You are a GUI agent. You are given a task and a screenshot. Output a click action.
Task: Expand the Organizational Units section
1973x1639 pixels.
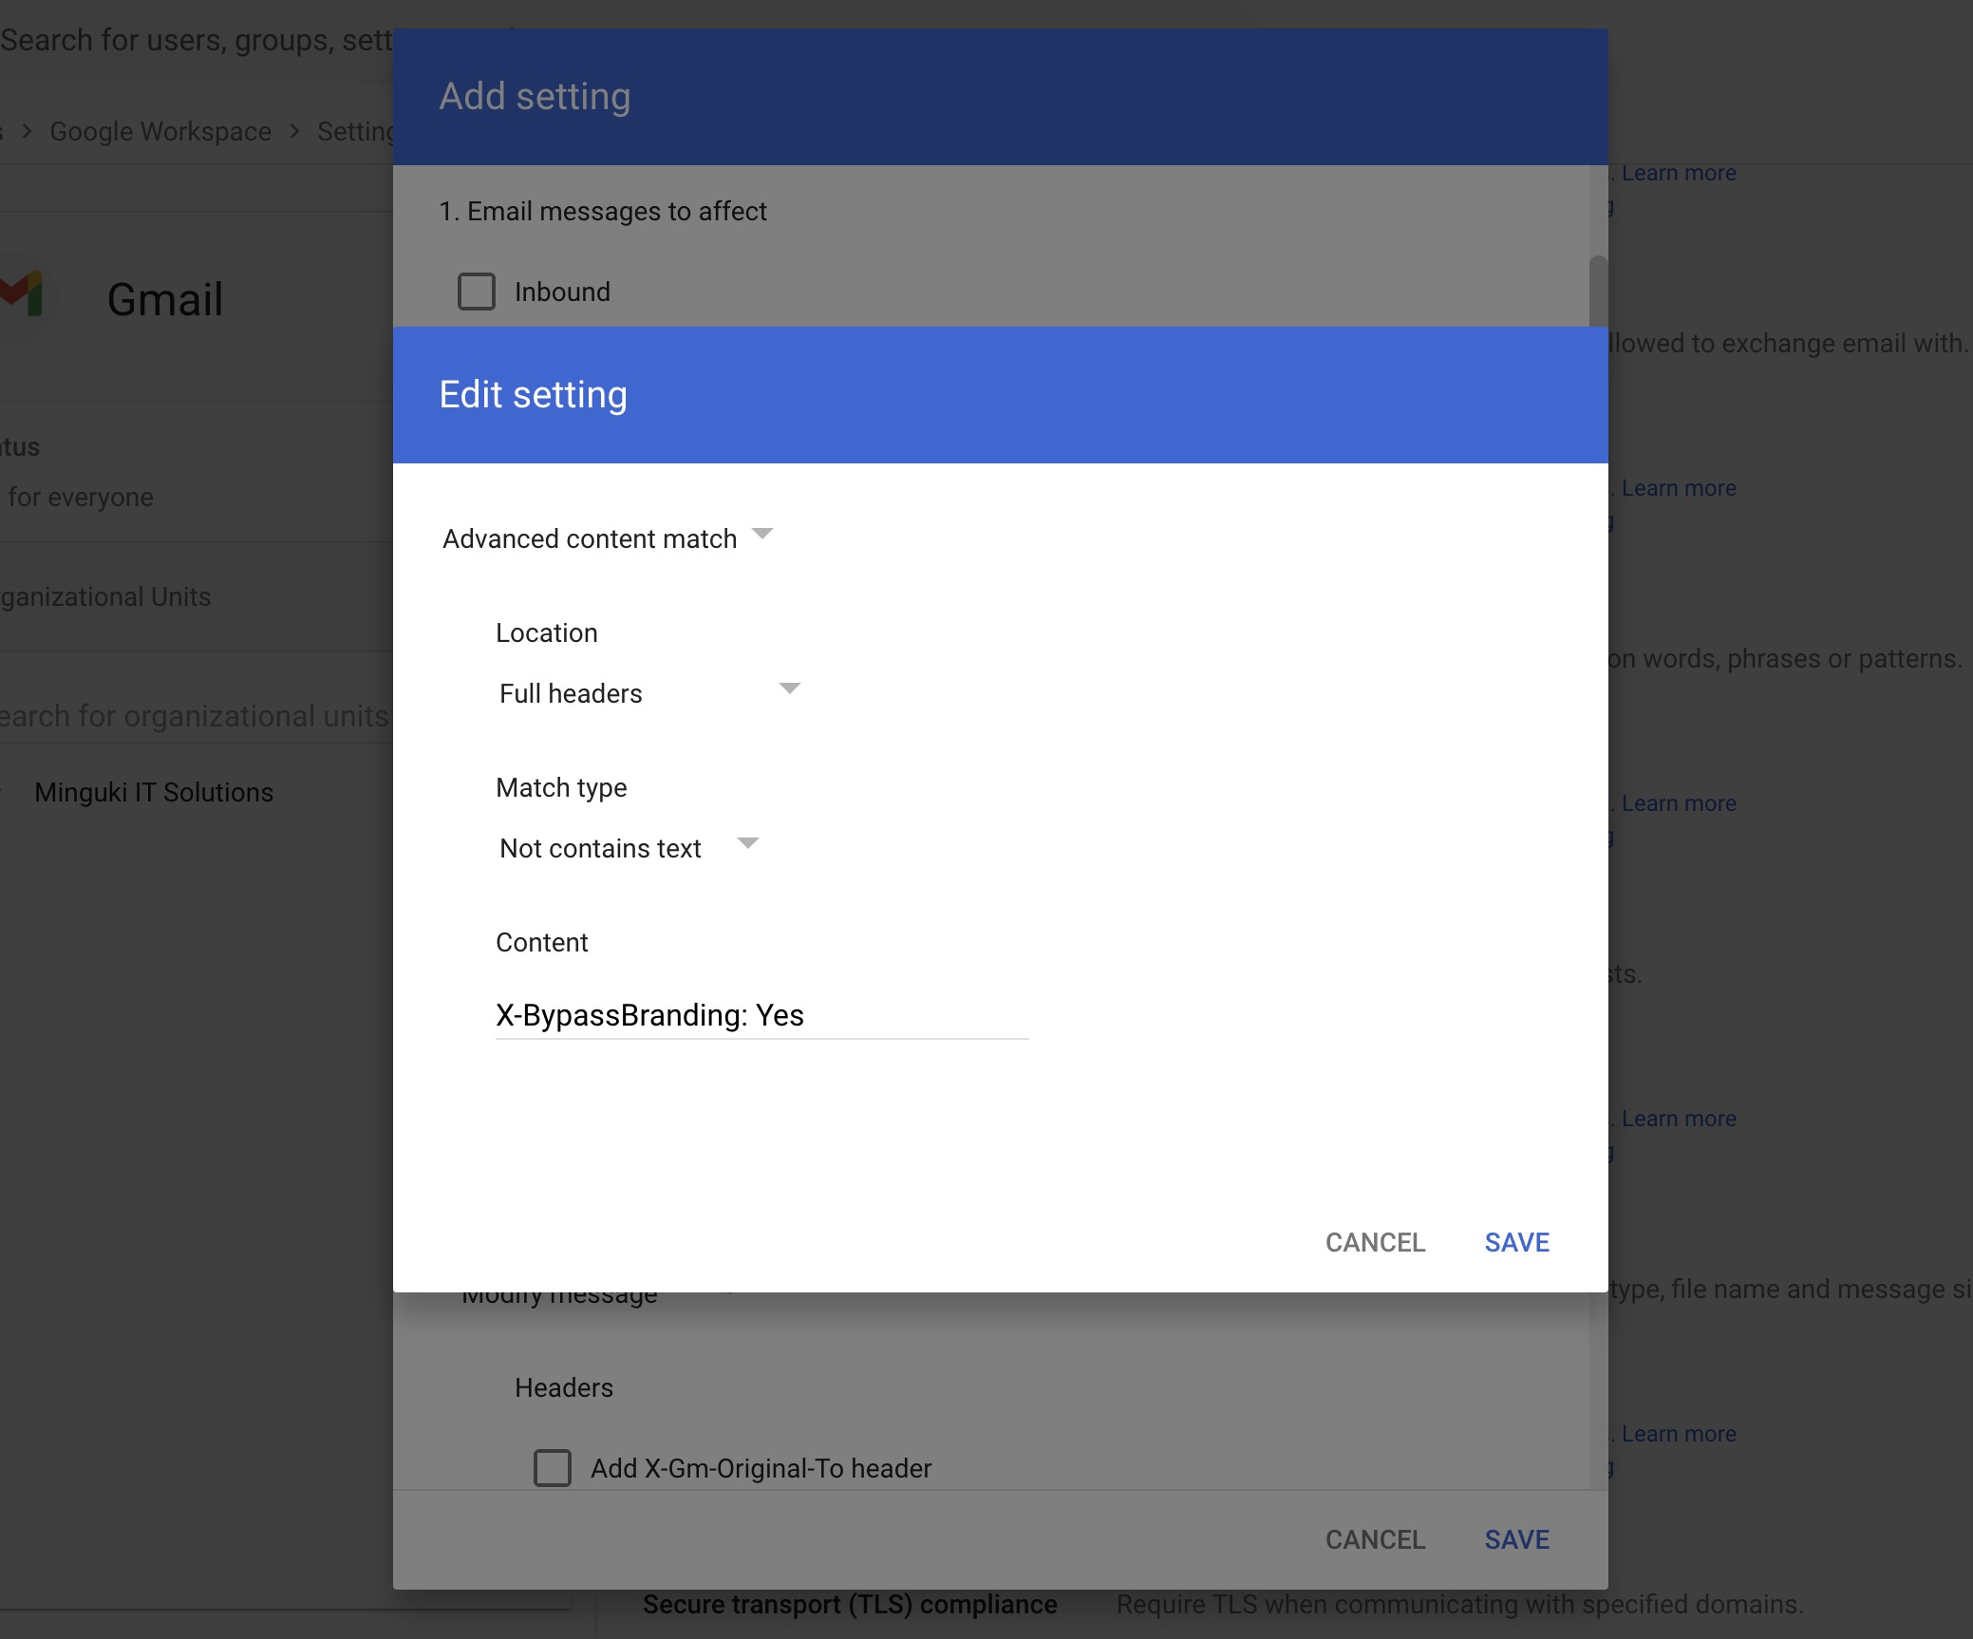(105, 596)
